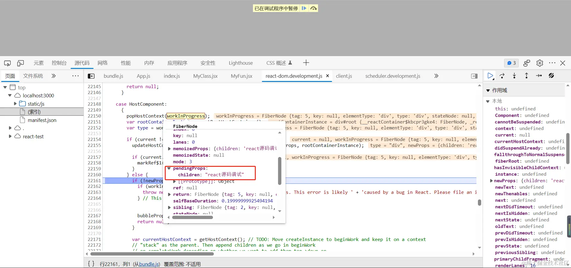
Task: Collapse the 作用域 scope section
Action: pyautogui.click(x=488, y=90)
